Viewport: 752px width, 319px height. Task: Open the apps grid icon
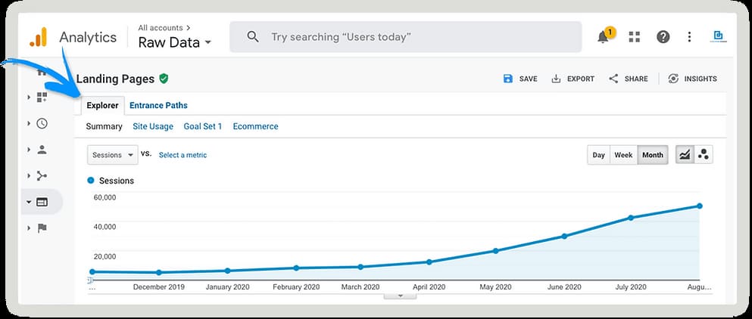point(634,37)
